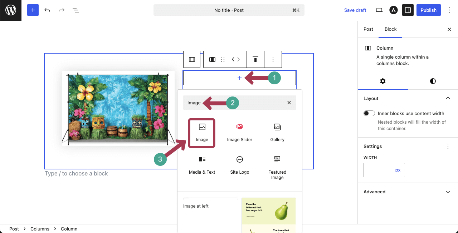The image size is (458, 233).
Task: Choose the Image at left pattern
Action: [210, 203]
